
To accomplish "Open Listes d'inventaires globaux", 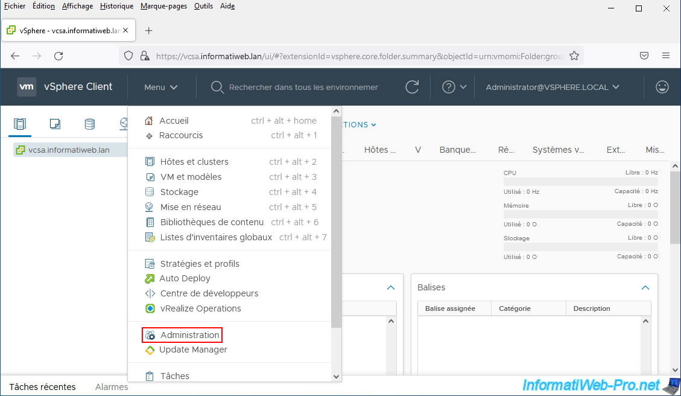I will pyautogui.click(x=216, y=237).
